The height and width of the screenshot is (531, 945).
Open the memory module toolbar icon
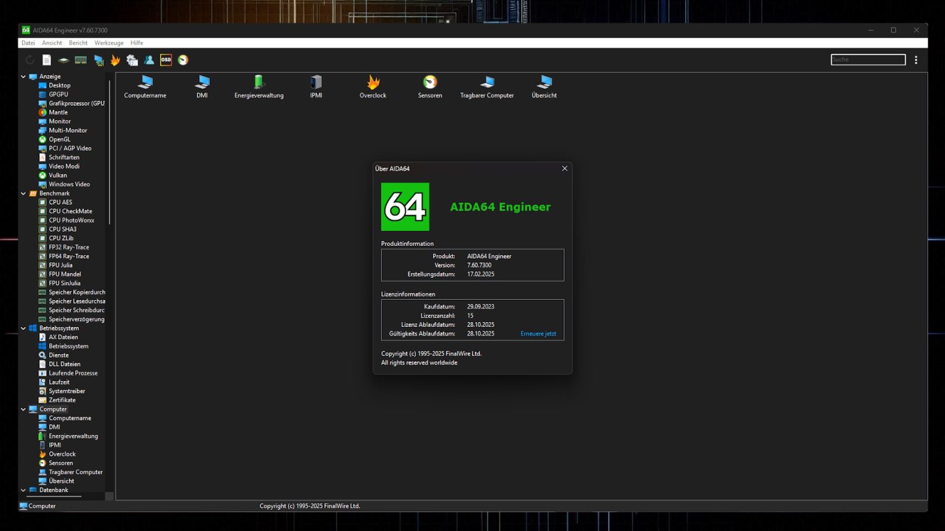(x=81, y=60)
